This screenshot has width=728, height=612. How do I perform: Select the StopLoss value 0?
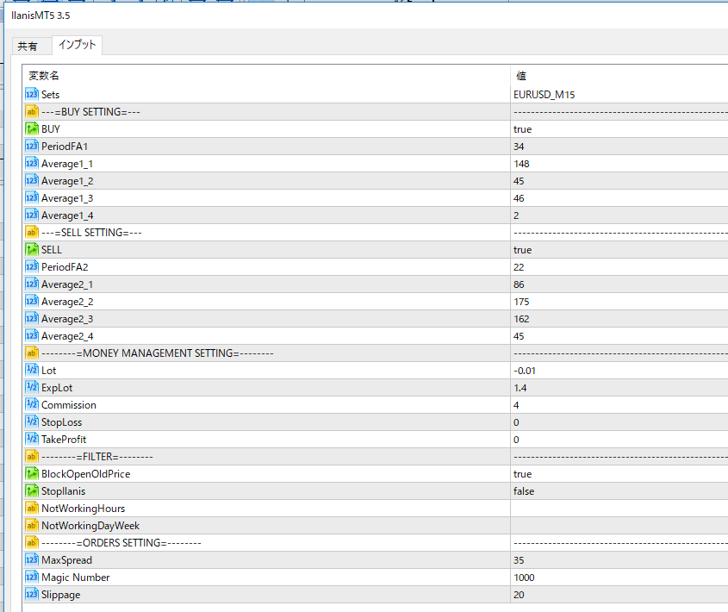516,422
